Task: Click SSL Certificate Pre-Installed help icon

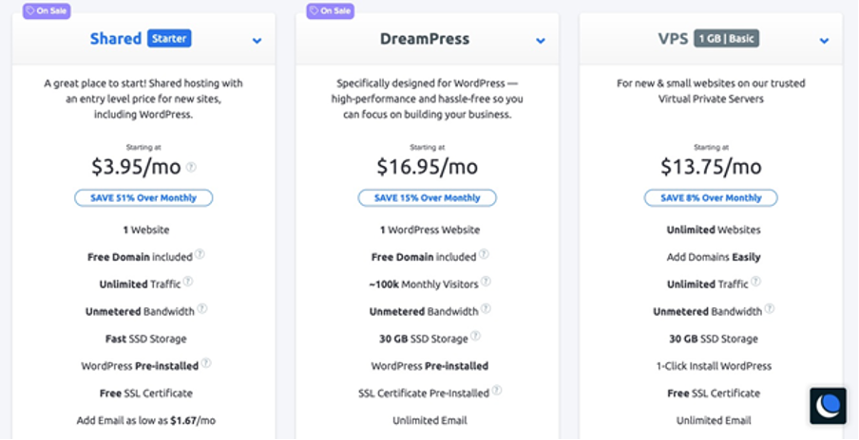Action: tap(496, 391)
